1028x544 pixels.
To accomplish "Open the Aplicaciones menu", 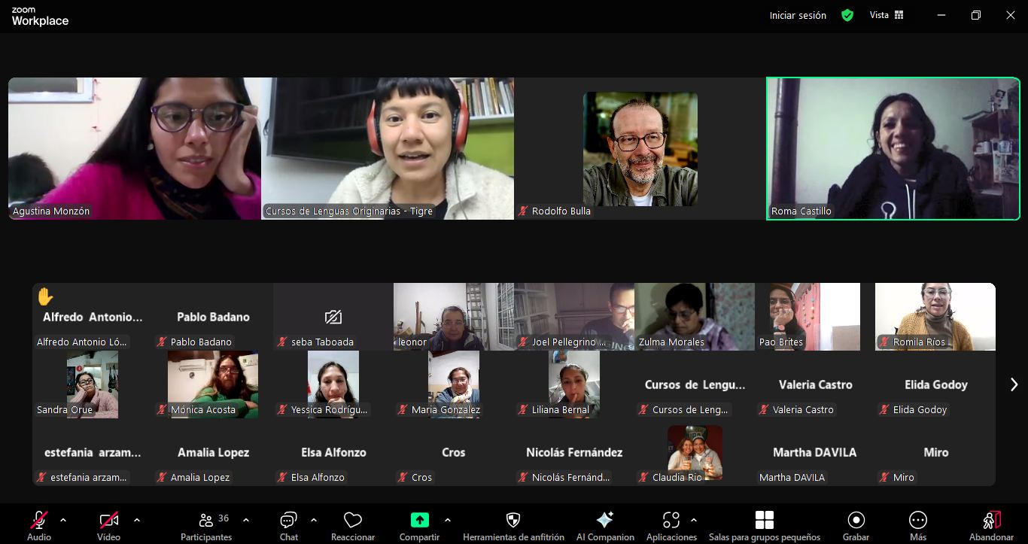I will [671, 524].
